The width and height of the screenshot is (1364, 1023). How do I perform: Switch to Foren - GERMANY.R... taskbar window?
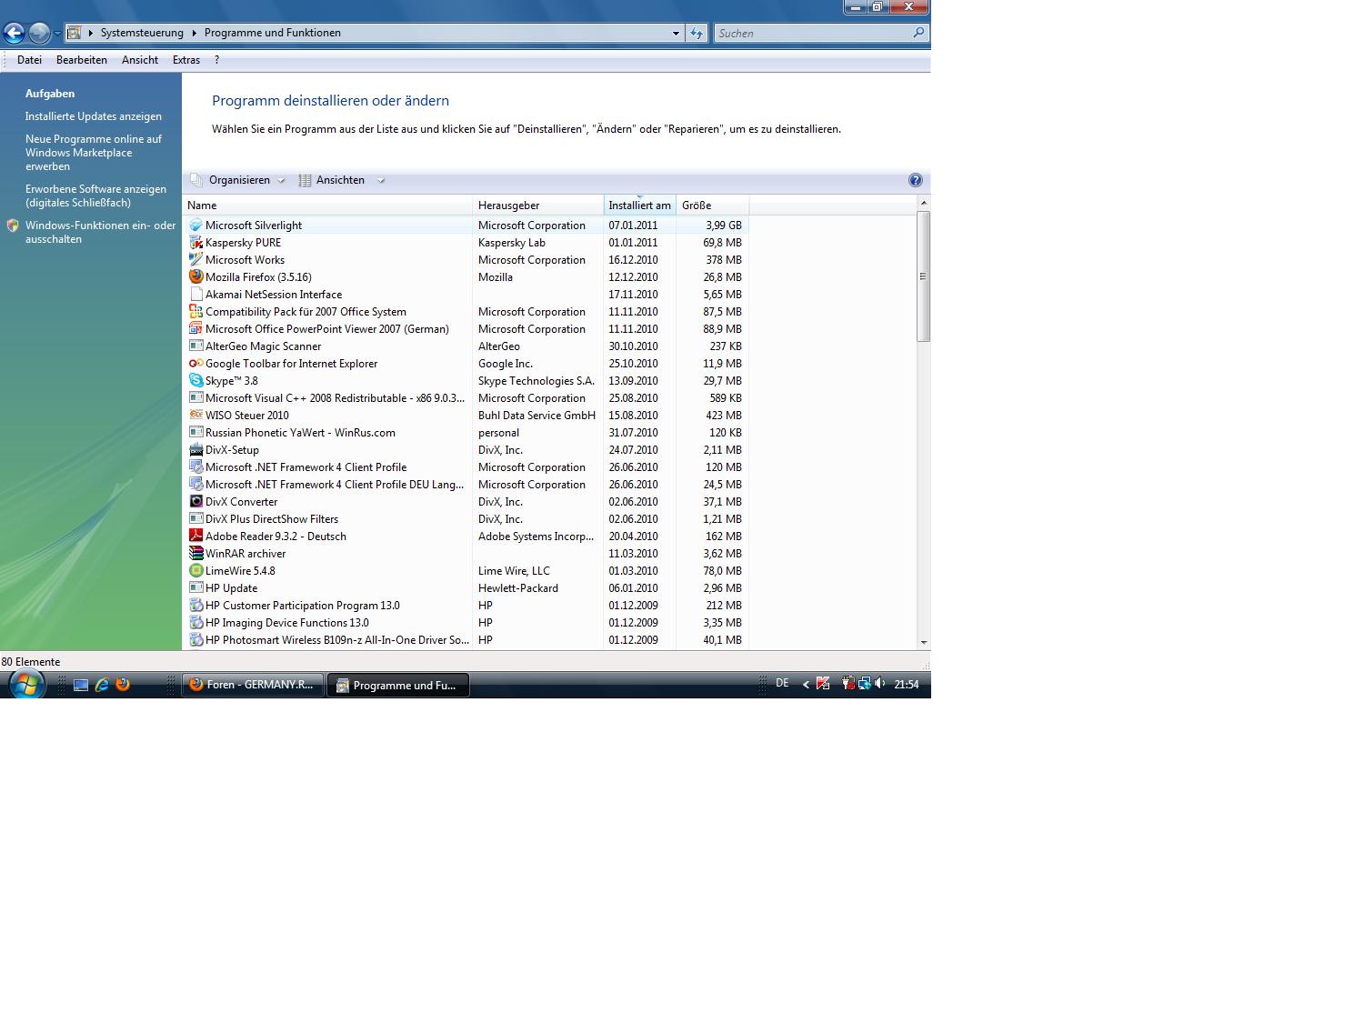(253, 685)
